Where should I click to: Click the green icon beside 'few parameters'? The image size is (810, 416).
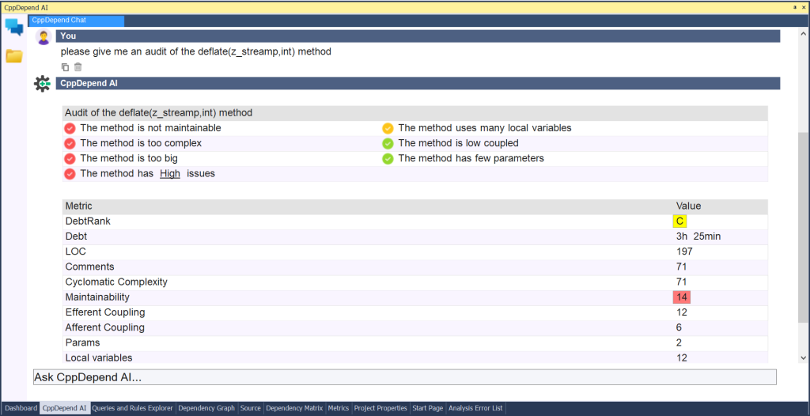point(388,159)
